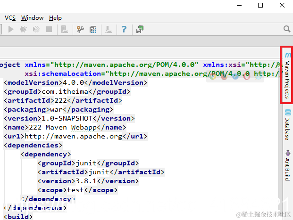This screenshot has height=220, width=293.
Task: Open the pom preview in Firefox
Action: (x=224, y=76)
